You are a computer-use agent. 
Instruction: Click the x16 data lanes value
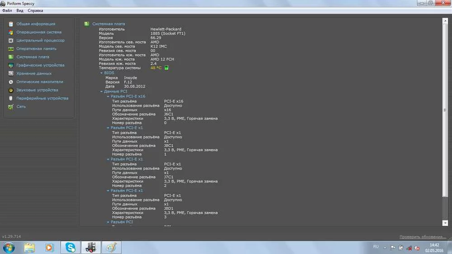pos(168,110)
